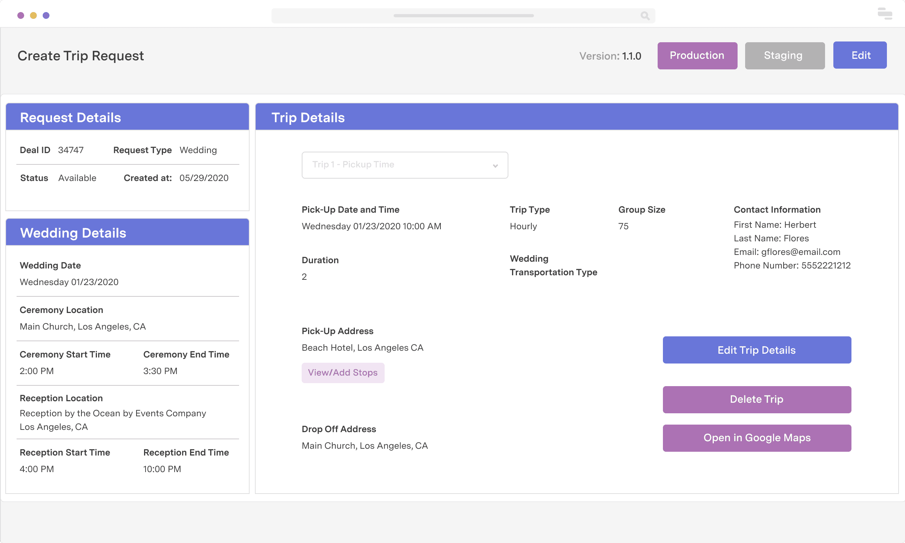Screen dimensions: 905x543
Task: Select the Production environment
Action: point(697,55)
